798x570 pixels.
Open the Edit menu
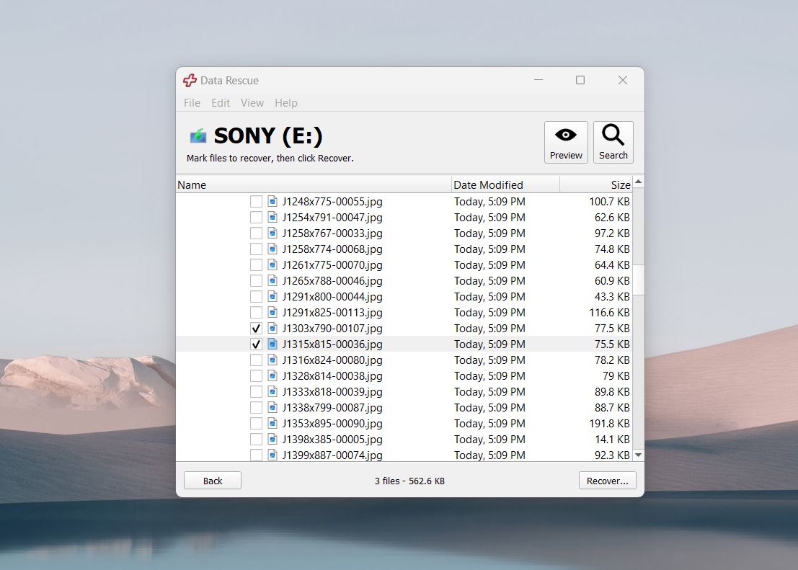pyautogui.click(x=221, y=103)
